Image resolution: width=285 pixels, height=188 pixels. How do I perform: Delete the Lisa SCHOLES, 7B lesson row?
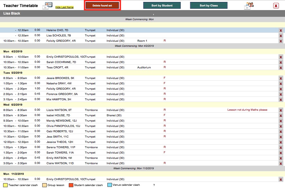tap(281, 36)
